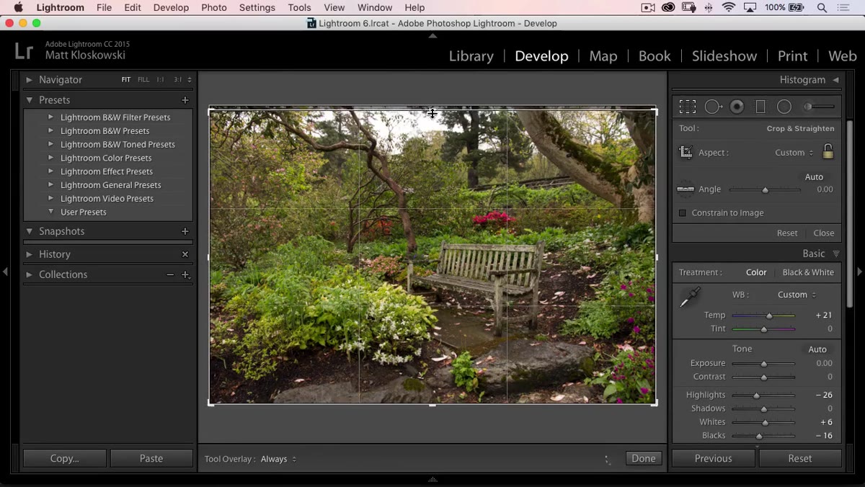Toggle the aspect ratio lock icon
The height and width of the screenshot is (487, 865).
(828, 151)
